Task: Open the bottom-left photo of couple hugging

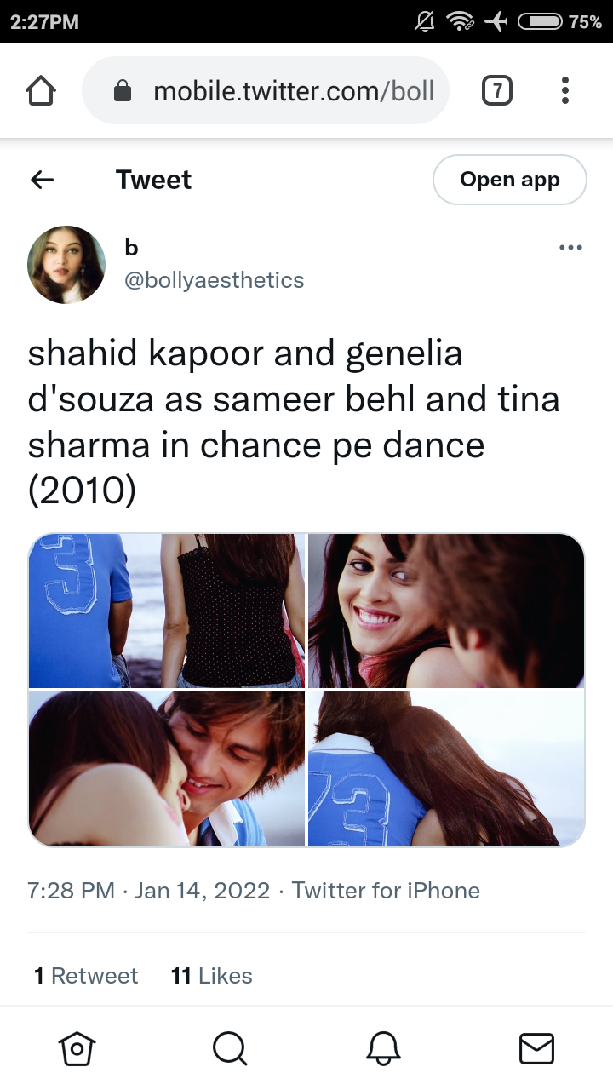Action: click(166, 769)
